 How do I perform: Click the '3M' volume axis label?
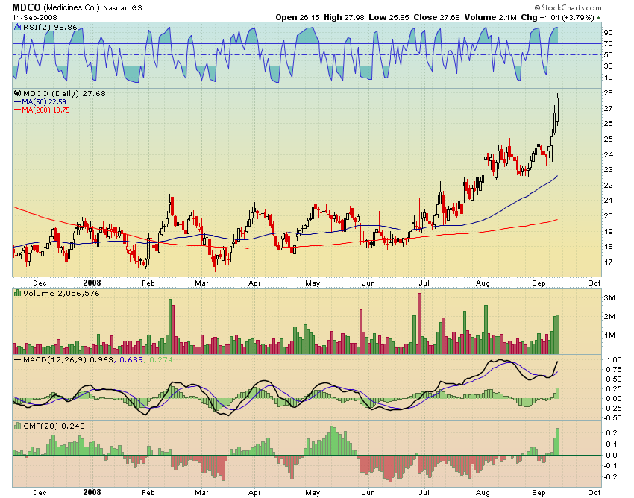(x=609, y=298)
